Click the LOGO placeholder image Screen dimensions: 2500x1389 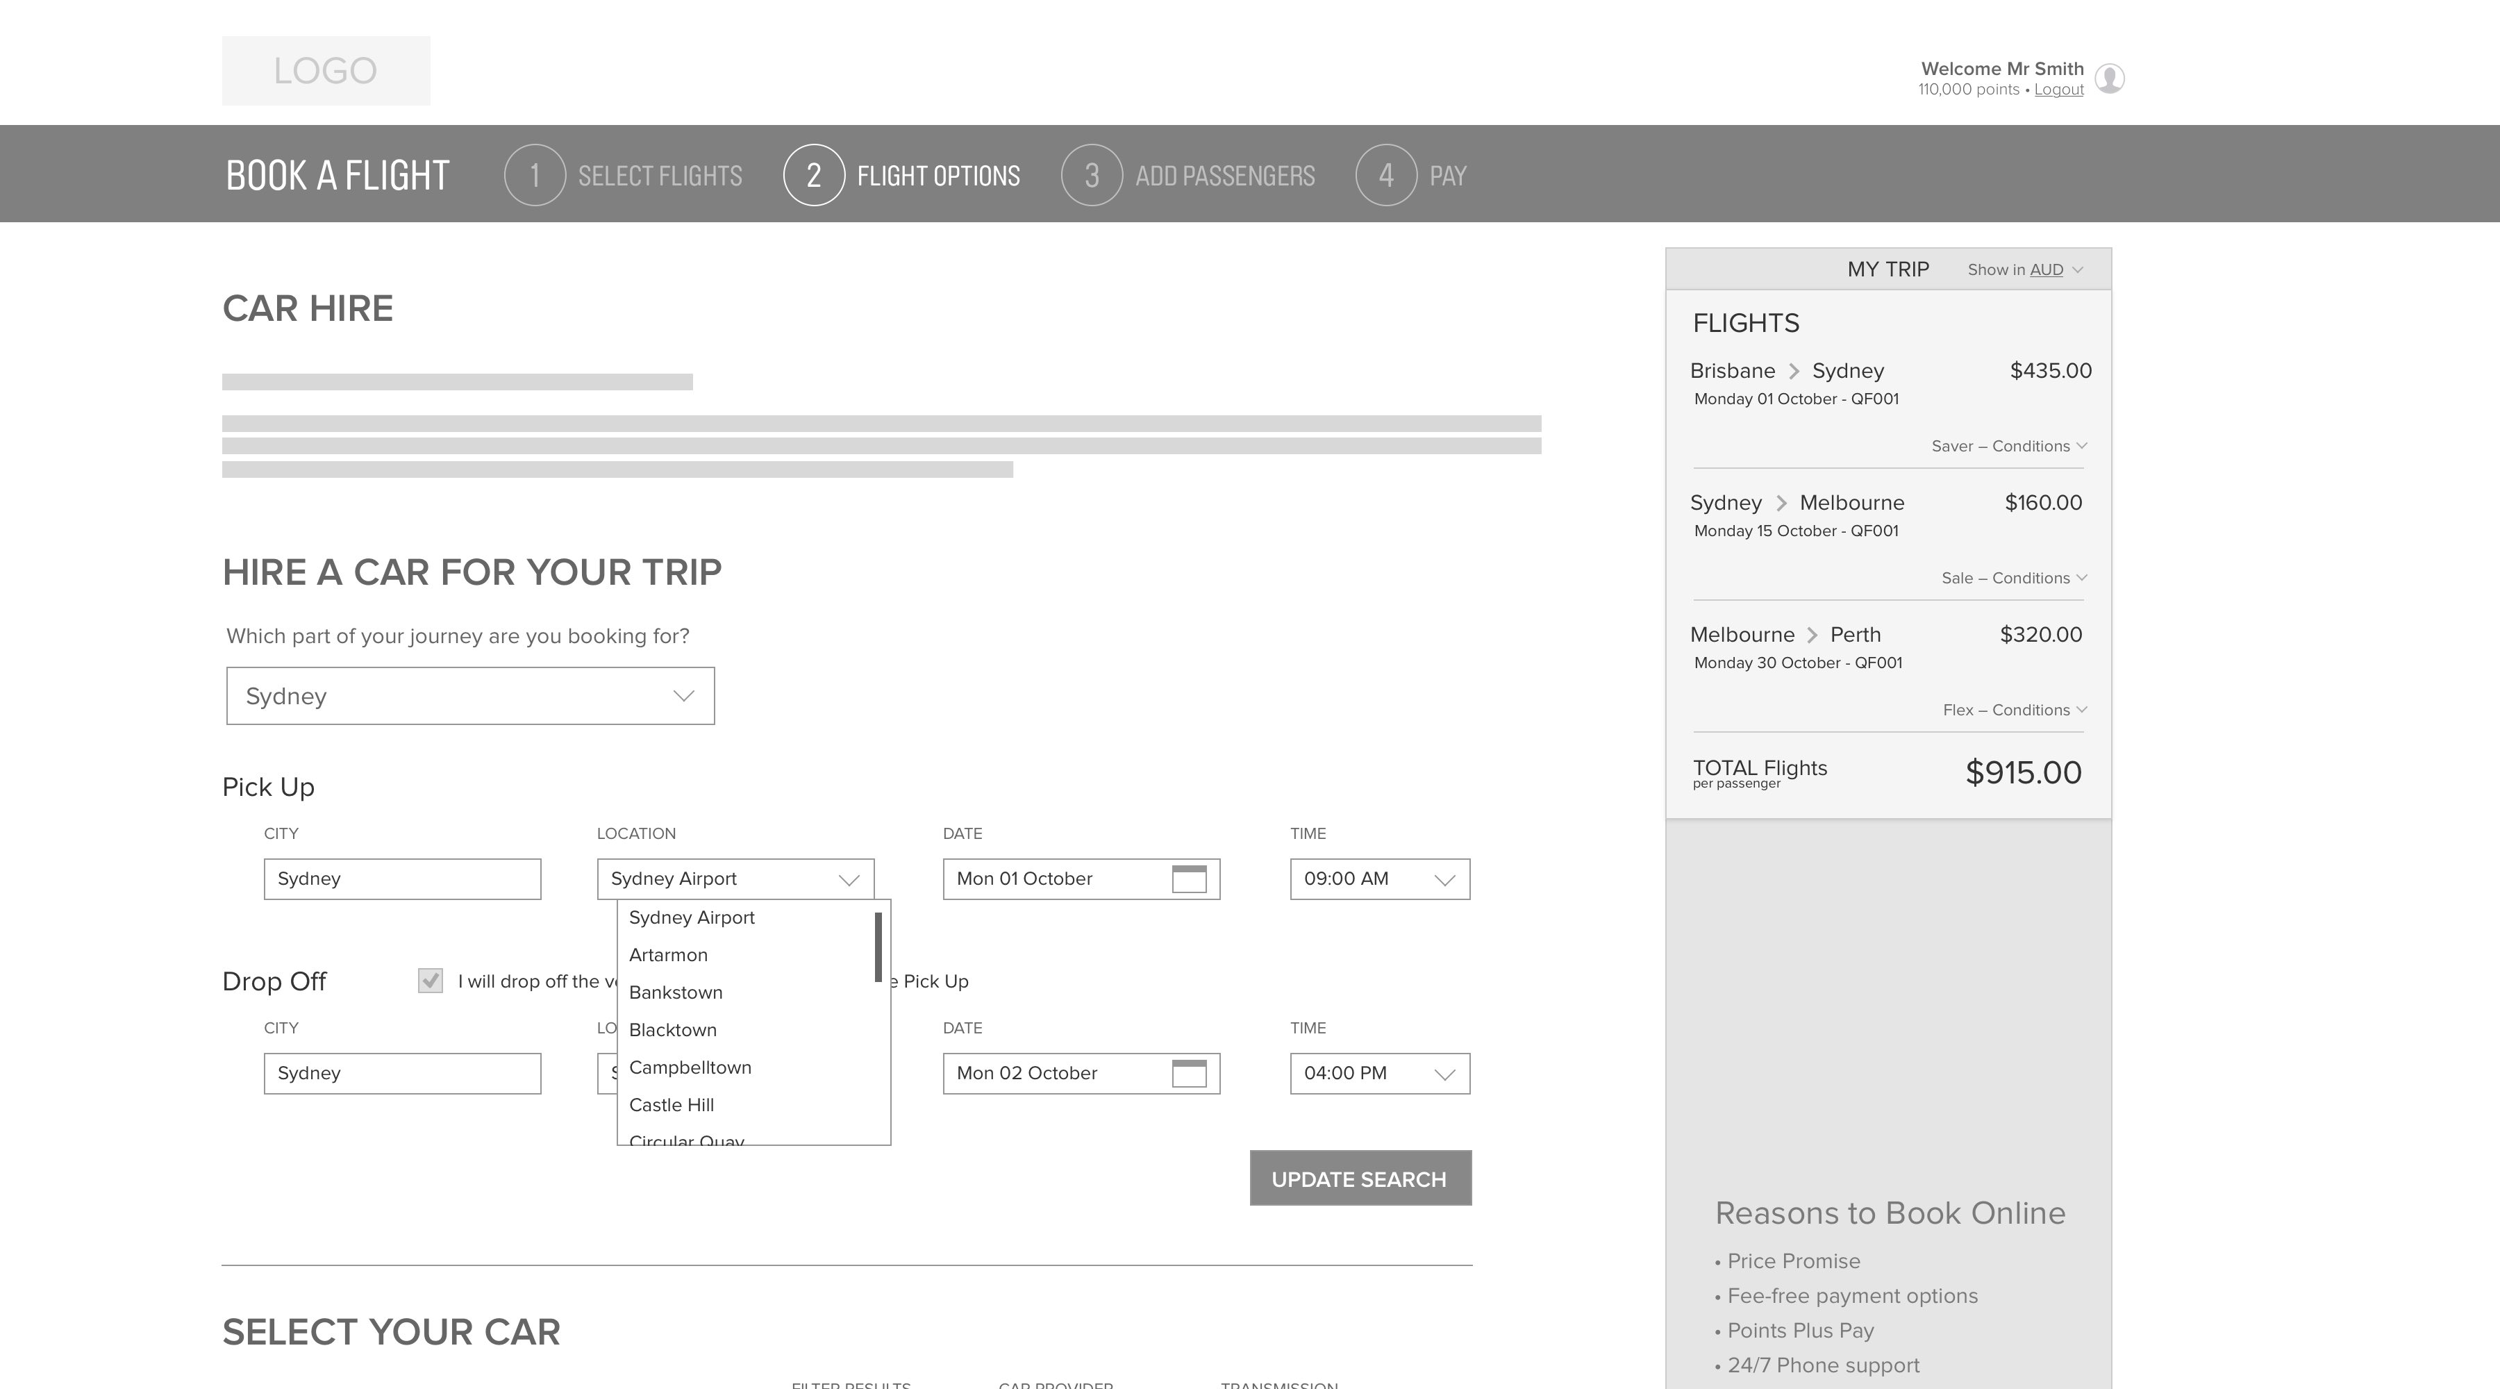pyautogui.click(x=326, y=71)
